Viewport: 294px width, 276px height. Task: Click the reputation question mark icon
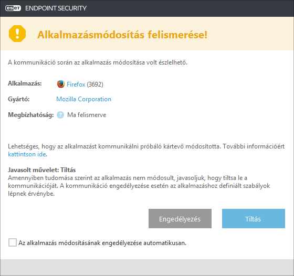(x=60, y=115)
